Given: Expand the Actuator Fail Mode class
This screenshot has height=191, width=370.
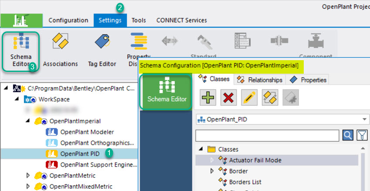Looking at the screenshot, I should click(212, 160).
